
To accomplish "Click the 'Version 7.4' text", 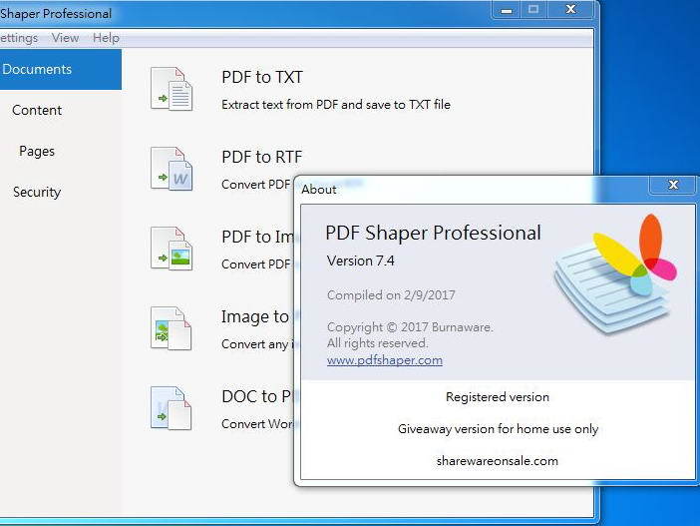I will [x=361, y=261].
